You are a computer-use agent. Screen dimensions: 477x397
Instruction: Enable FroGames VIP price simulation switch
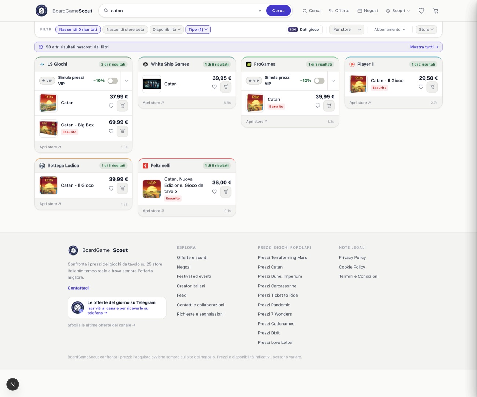pyautogui.click(x=319, y=81)
